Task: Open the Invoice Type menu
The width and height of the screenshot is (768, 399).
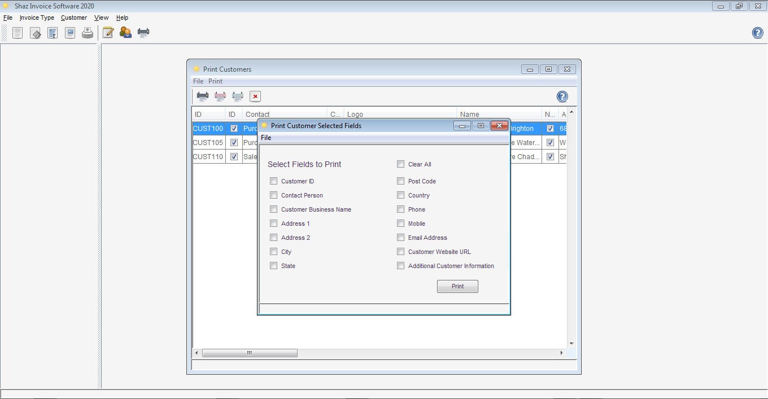Action: coord(37,18)
